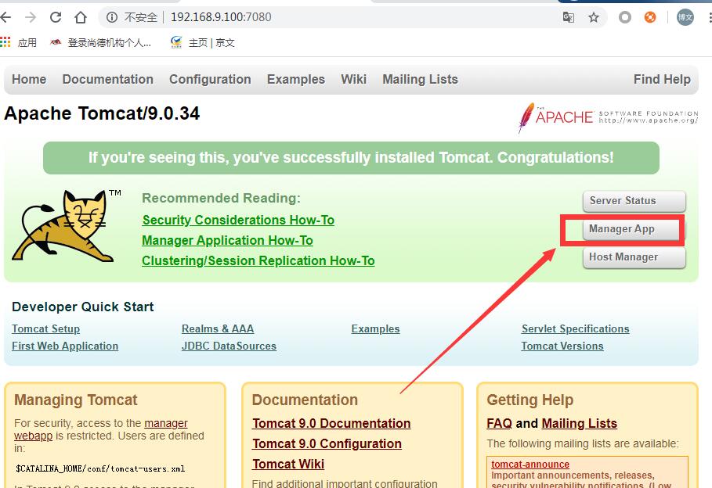Open the JDBC DataSources link
This screenshot has width=712, height=488.
click(x=229, y=346)
